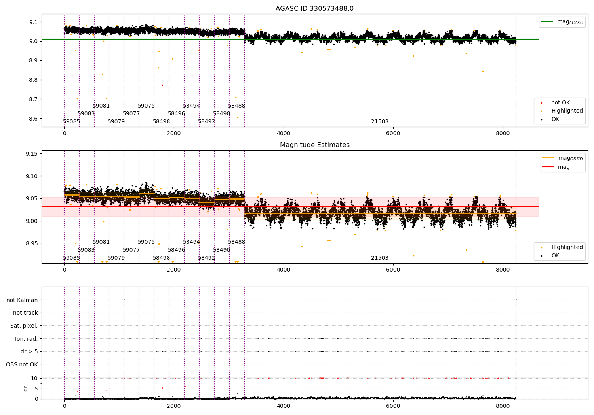Click OBSID label 59079 in the AGASC ID plot
This screenshot has width=594, height=415.
pos(116,121)
